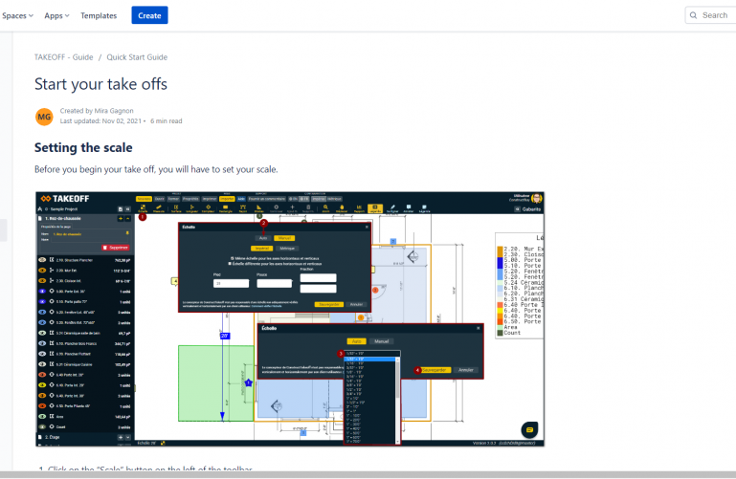Viewport: 736px width, 479px height.
Task: Open the scale ratio dropdown list
Action: [372, 354]
